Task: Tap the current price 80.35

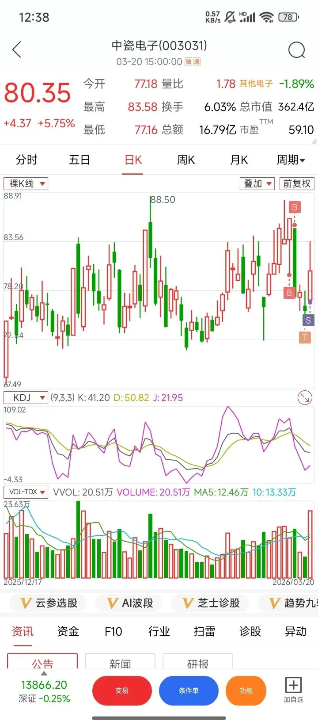Action: click(x=38, y=93)
